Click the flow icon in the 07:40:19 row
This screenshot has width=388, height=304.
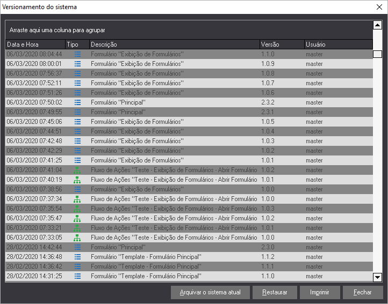[77, 180]
